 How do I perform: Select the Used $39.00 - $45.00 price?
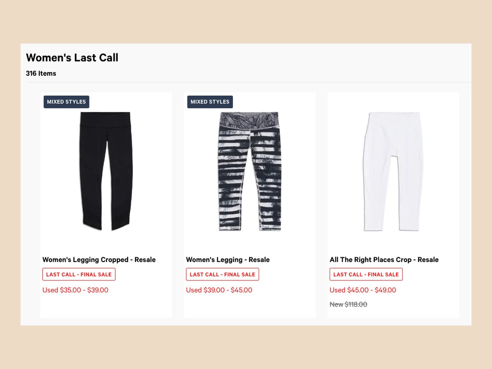[219, 290]
